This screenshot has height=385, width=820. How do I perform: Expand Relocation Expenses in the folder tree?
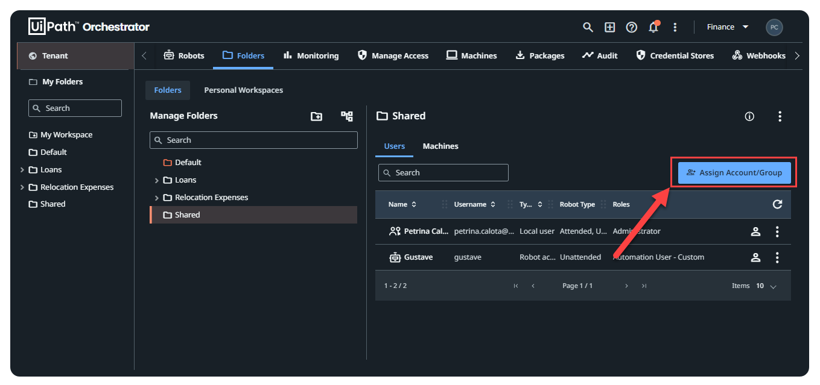pos(156,197)
